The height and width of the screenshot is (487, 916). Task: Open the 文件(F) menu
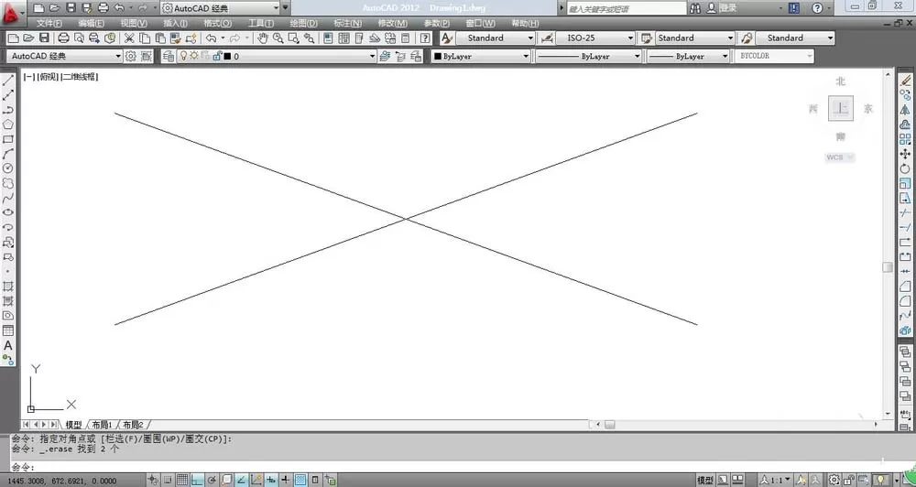[x=49, y=24]
